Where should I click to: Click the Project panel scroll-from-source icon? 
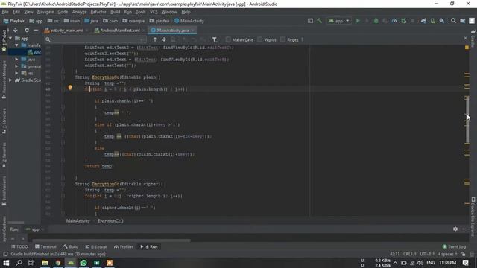click(x=15, y=30)
